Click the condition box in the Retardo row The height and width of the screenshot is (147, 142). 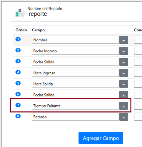tap(138, 117)
